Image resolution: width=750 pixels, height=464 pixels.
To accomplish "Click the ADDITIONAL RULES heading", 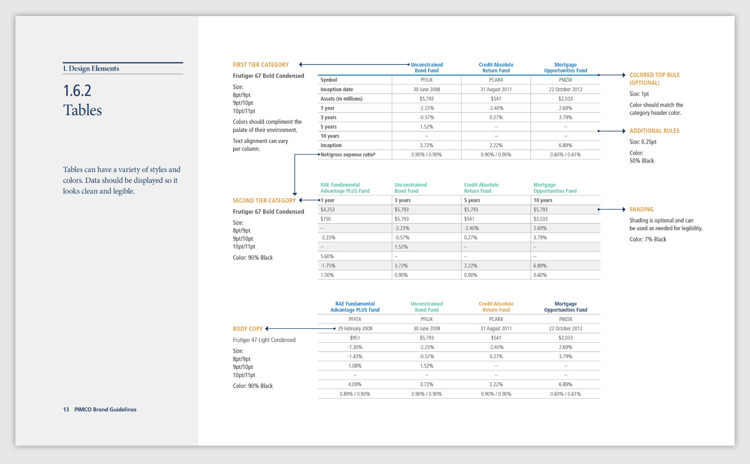I will coord(654,131).
